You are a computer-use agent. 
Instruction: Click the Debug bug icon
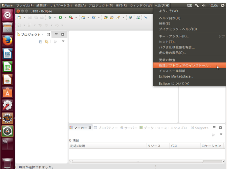(50, 18)
